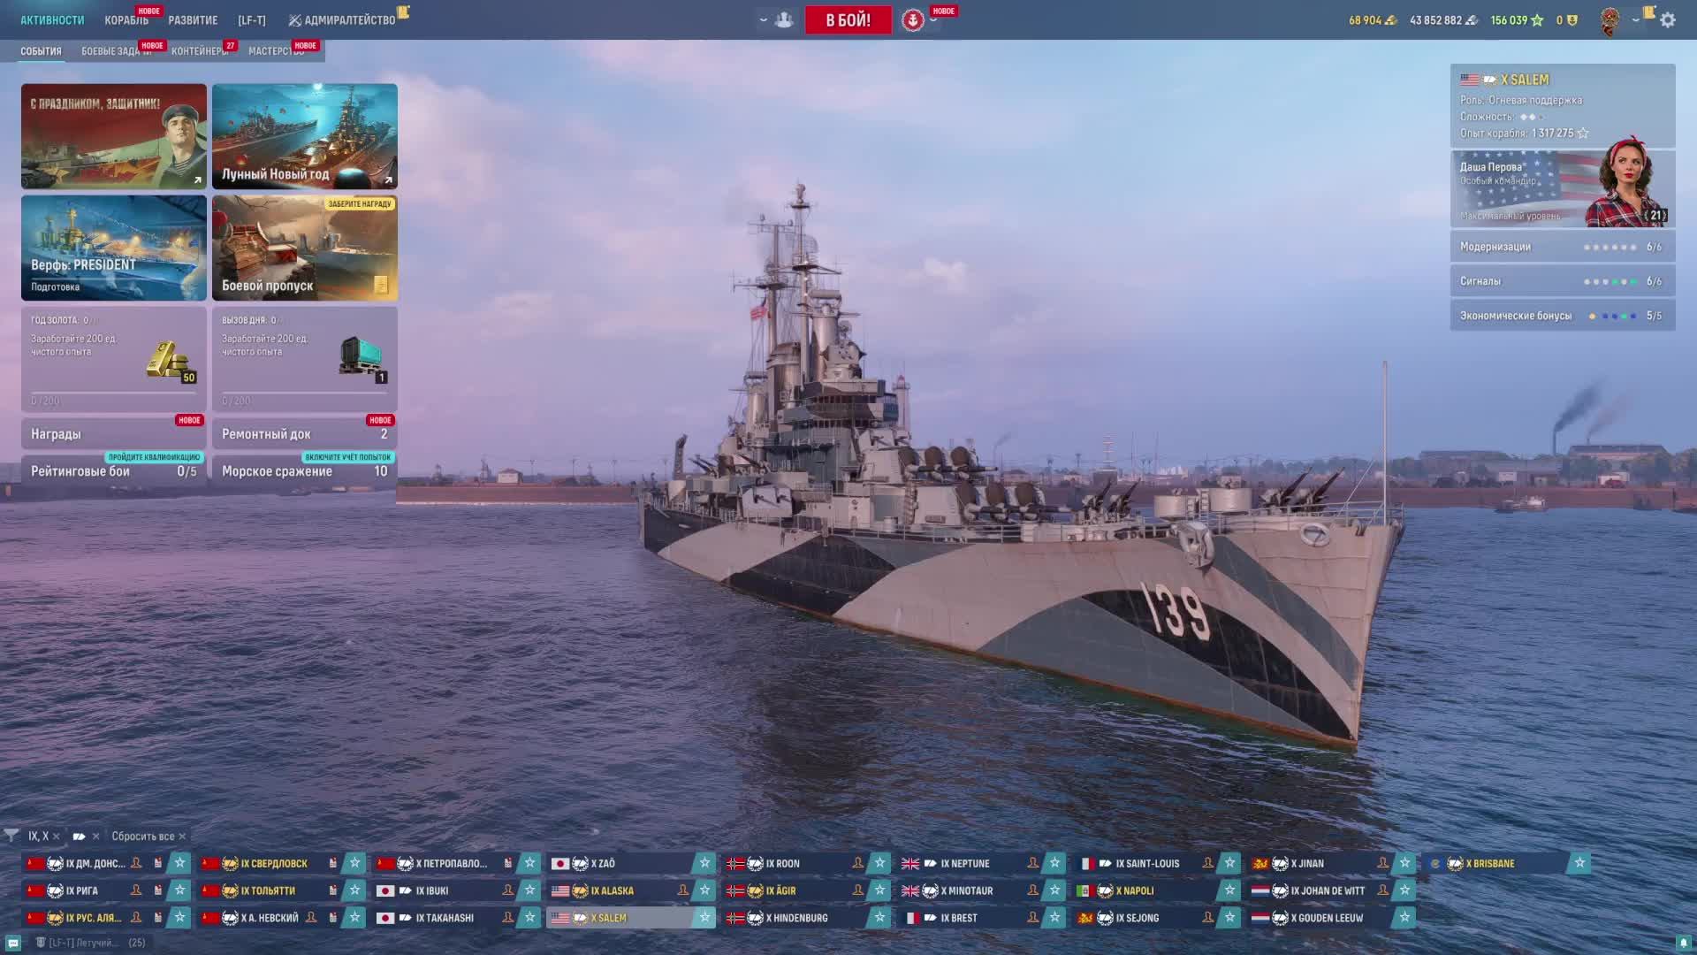Viewport: 1697px width, 955px height.
Task: Open the Лунный Новый год event thumbnail
Action: 304,136
